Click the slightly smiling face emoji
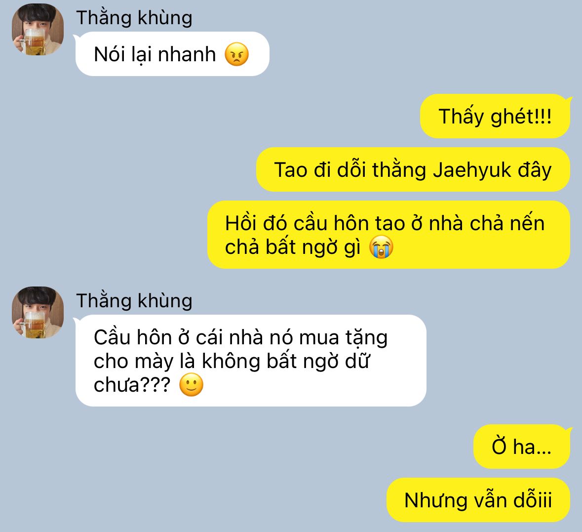Image resolution: width=582 pixels, height=532 pixels. pos(191,384)
